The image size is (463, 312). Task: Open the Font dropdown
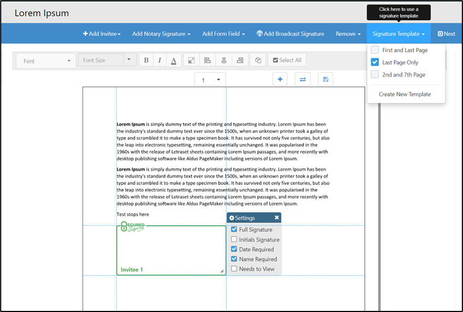click(x=46, y=61)
